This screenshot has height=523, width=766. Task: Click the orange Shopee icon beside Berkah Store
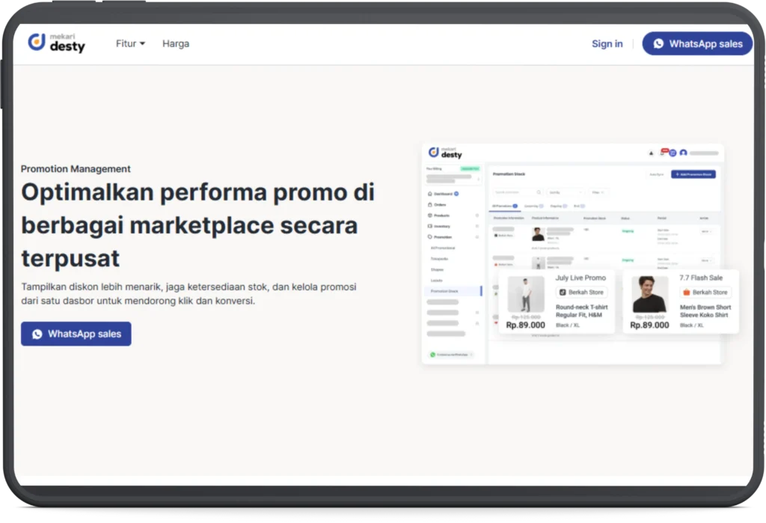(x=686, y=292)
